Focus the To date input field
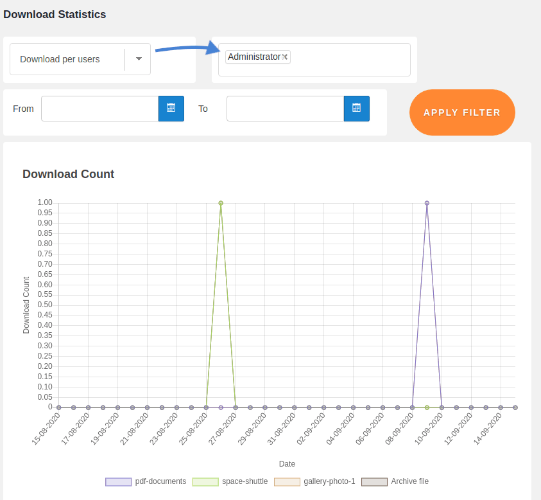541x500 pixels. click(286, 109)
